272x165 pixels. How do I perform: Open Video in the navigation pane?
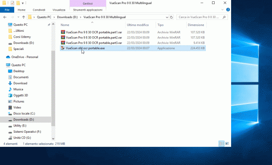(17, 107)
